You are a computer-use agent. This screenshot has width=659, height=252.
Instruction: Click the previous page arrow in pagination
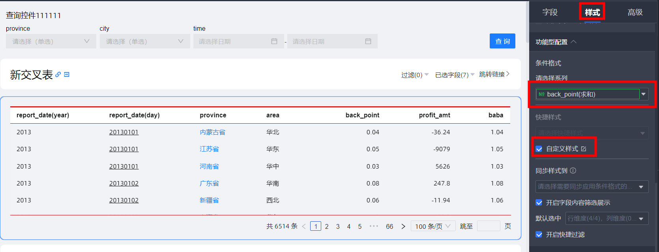click(304, 226)
